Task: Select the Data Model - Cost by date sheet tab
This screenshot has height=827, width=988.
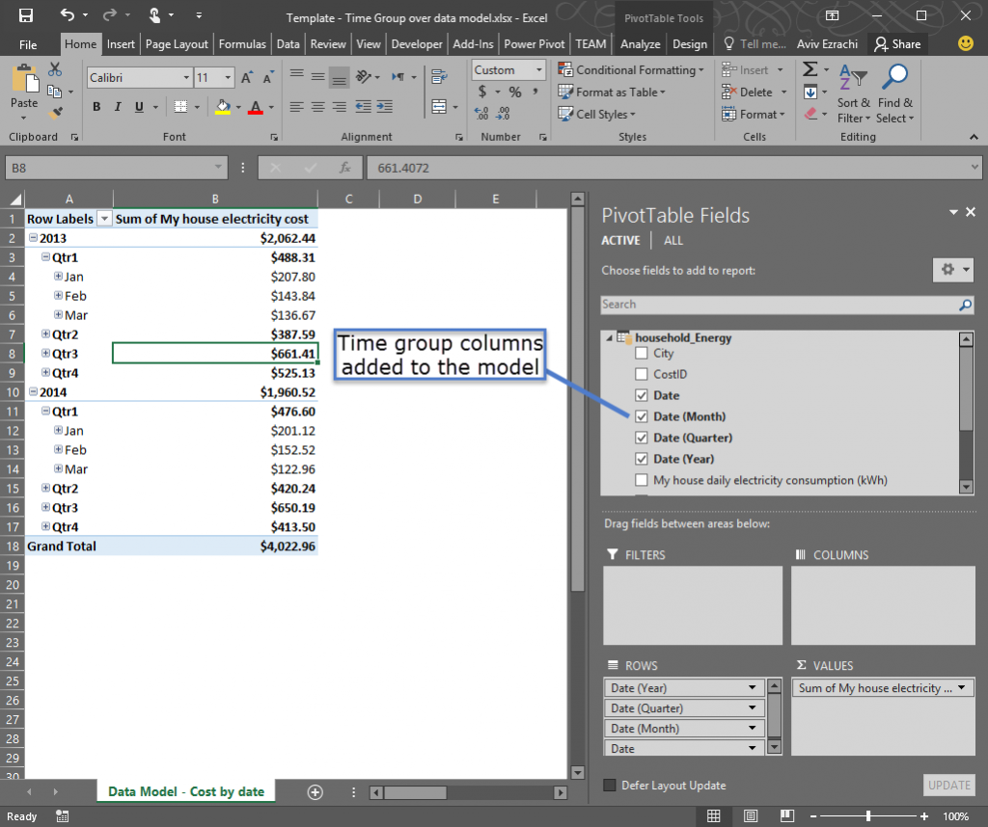Action: (185, 790)
